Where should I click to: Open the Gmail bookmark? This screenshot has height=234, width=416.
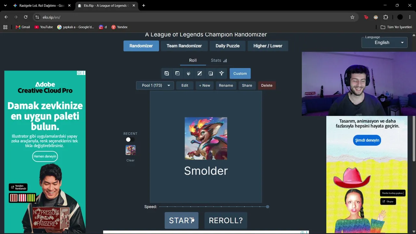pos(23,27)
